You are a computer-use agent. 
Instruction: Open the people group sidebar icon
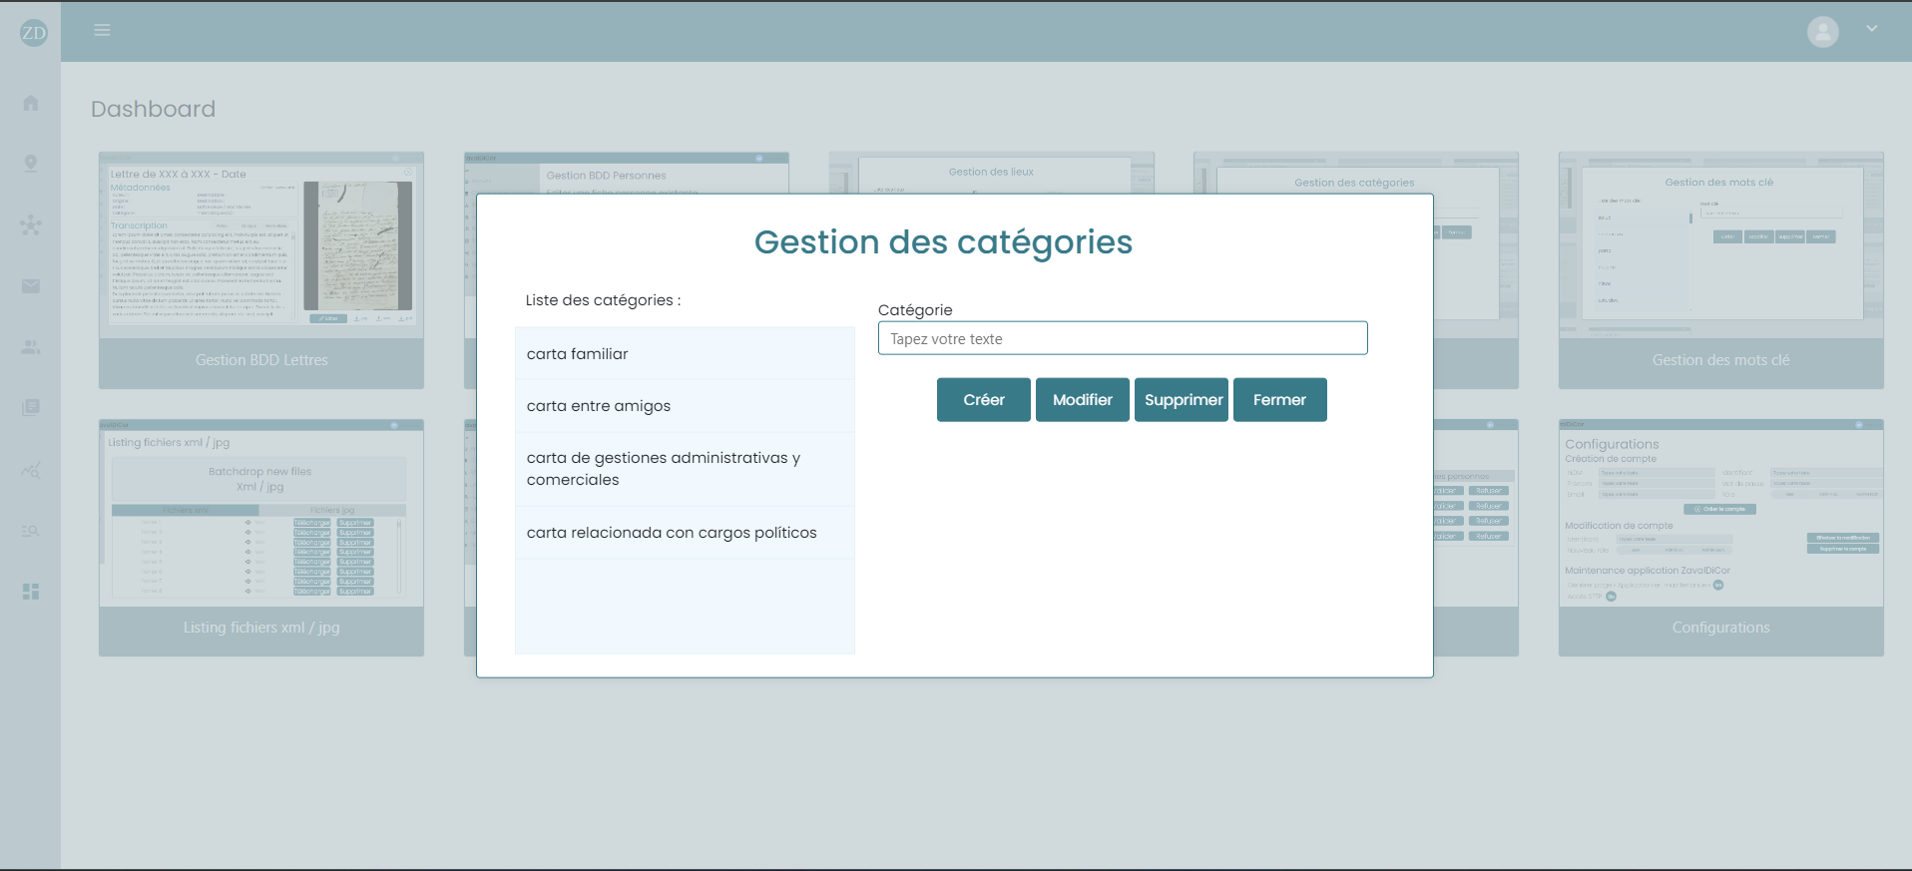coord(31,347)
